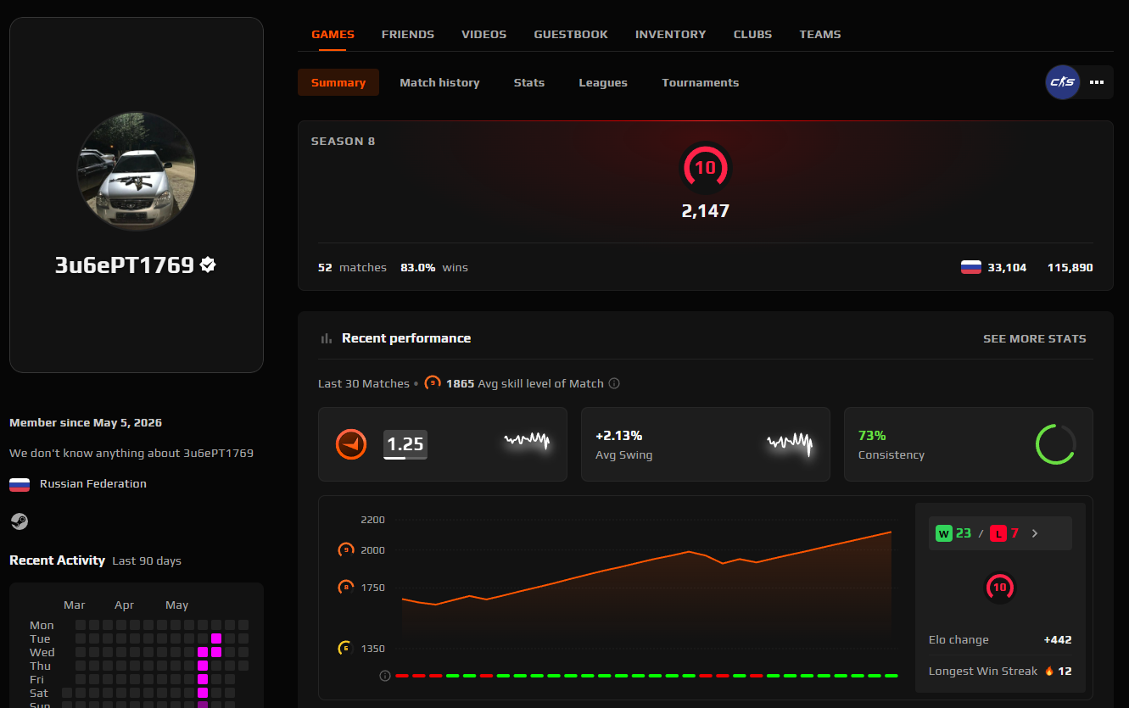
Task: Switch to Match history sub-tab
Action: [x=440, y=82]
